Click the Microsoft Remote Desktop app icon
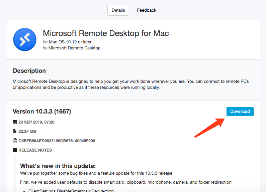 coord(25,40)
